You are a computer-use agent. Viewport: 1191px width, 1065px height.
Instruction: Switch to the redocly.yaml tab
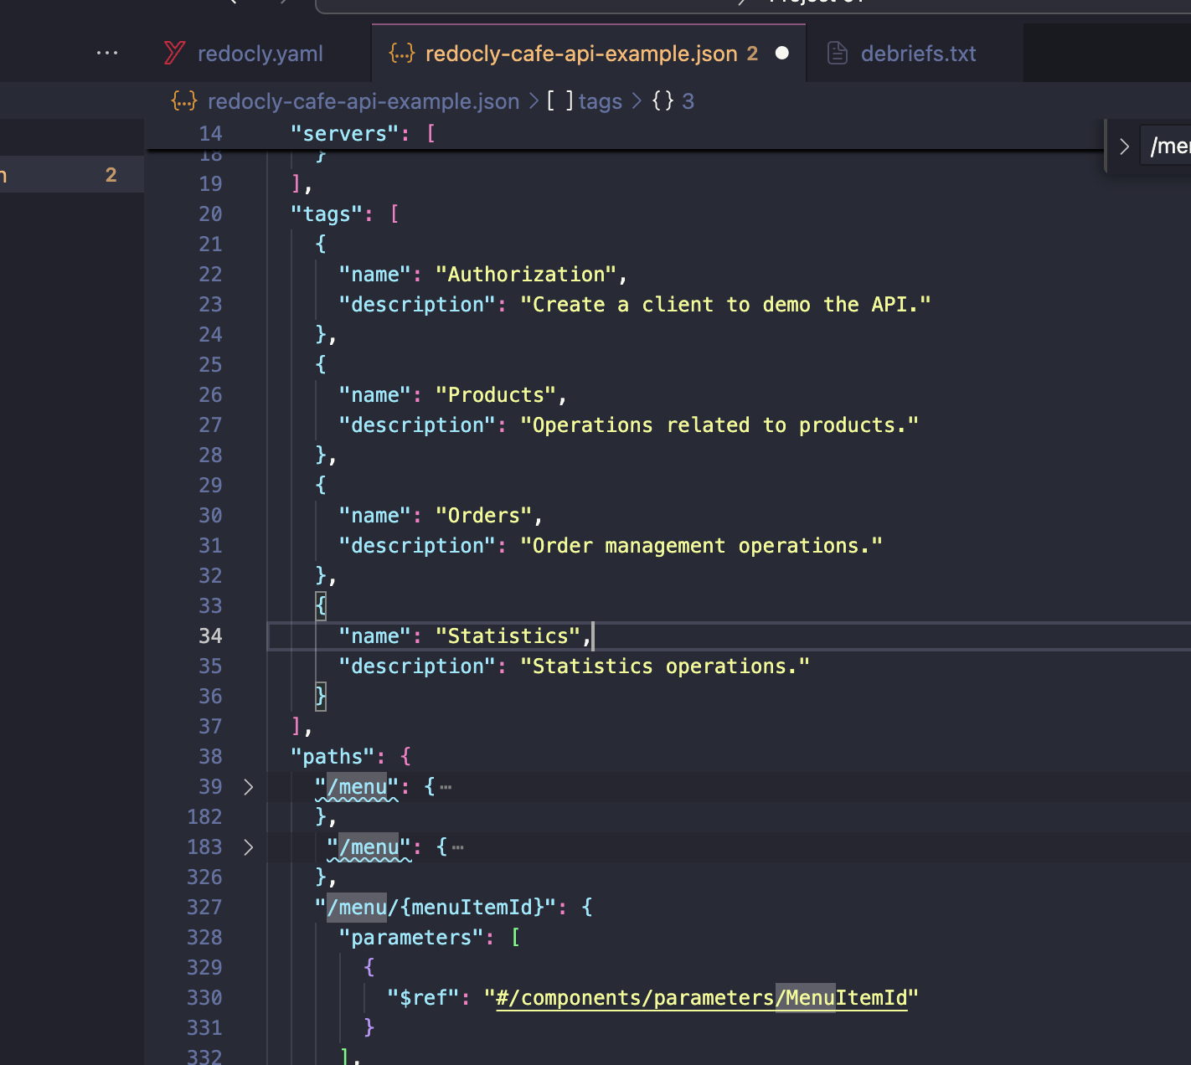point(260,54)
